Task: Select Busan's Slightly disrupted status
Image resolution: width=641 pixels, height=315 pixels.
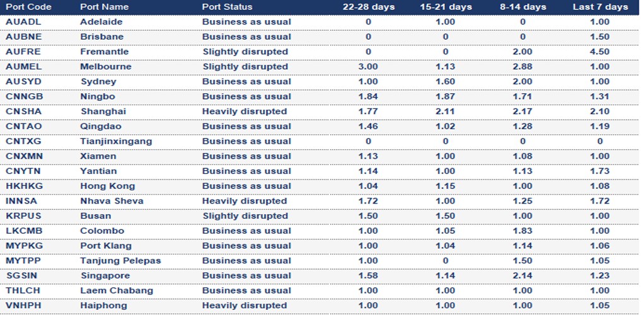Action: coord(245,216)
